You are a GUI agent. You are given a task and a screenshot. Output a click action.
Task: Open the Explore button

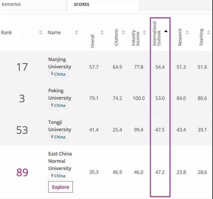tap(60, 187)
